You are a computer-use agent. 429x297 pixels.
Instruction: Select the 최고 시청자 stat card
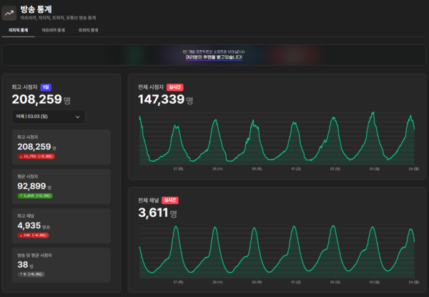click(x=62, y=146)
